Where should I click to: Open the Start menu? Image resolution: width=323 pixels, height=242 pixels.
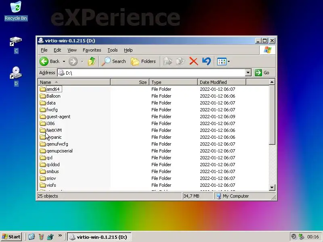click(x=12, y=237)
